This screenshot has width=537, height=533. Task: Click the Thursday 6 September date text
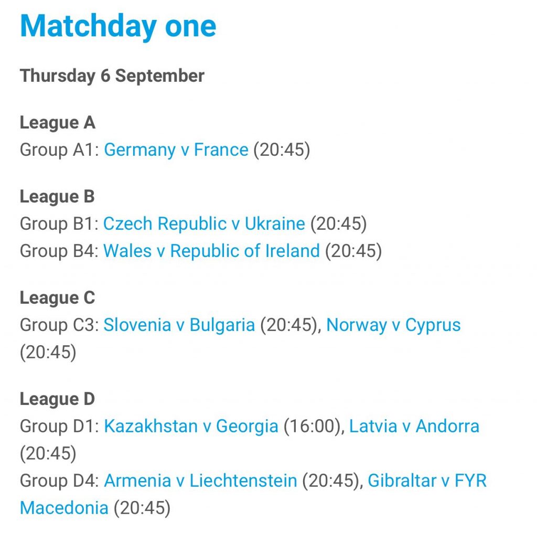(112, 76)
